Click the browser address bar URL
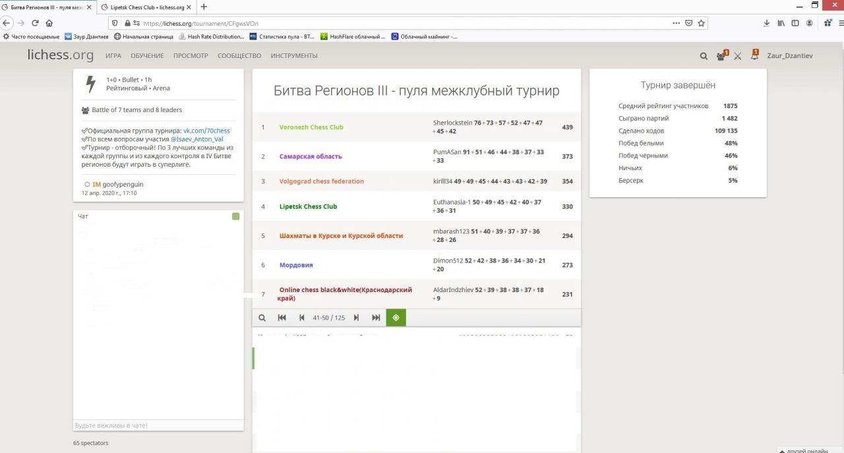Image resolution: width=844 pixels, height=453 pixels. 200,23
